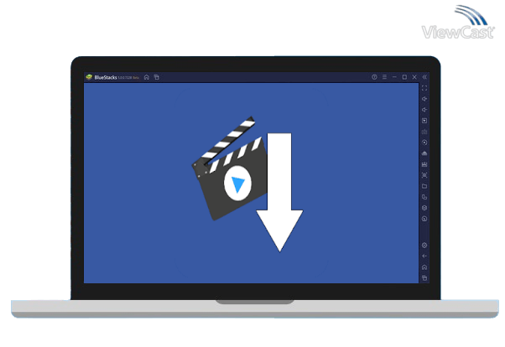Viewport: 505px width, 347px height.
Task: Go to Android home from the bottom sidebar
Action: [424, 267]
